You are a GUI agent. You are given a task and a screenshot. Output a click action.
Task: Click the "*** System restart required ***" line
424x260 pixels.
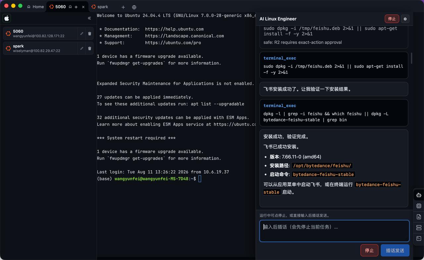tap(136, 138)
